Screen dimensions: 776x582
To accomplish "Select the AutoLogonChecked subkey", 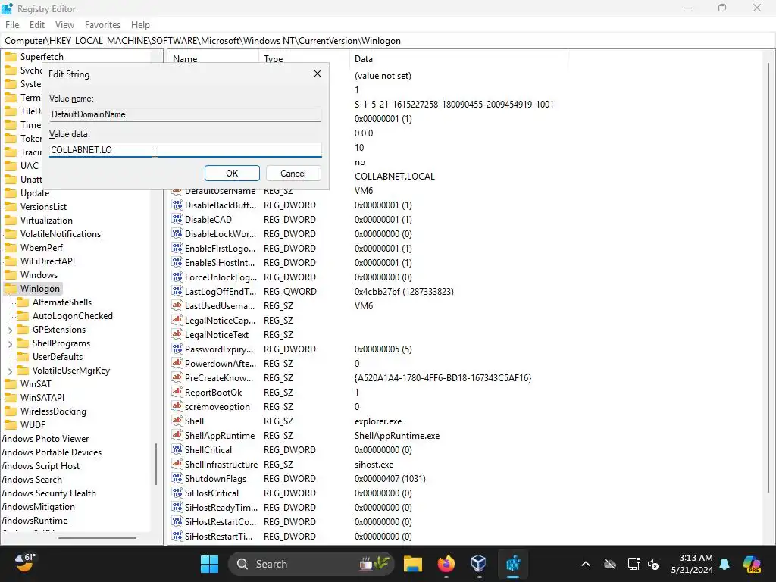I will point(72,316).
